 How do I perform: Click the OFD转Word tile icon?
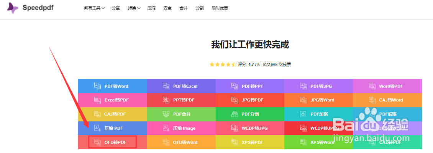166,142
